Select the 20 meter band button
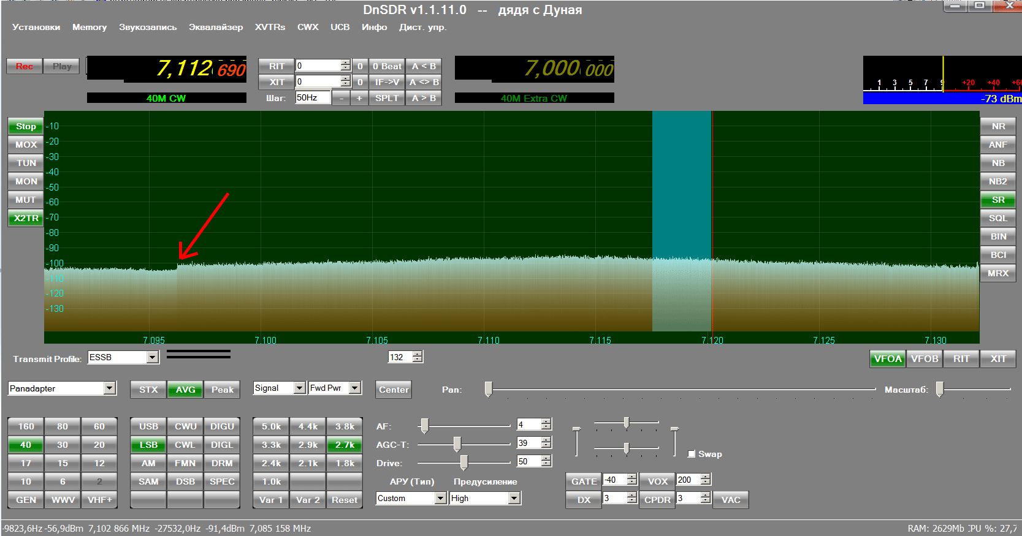The image size is (1022, 536). click(x=99, y=445)
